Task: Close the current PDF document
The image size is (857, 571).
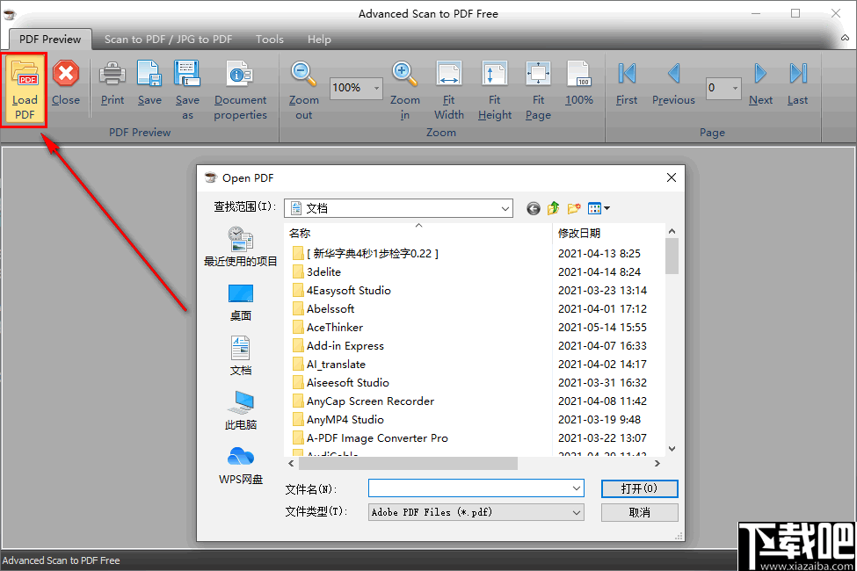Action: [66, 83]
